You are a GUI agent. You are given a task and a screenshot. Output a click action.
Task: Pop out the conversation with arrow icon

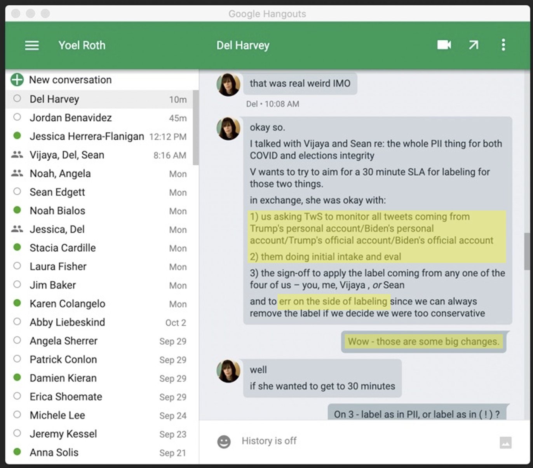coord(473,45)
